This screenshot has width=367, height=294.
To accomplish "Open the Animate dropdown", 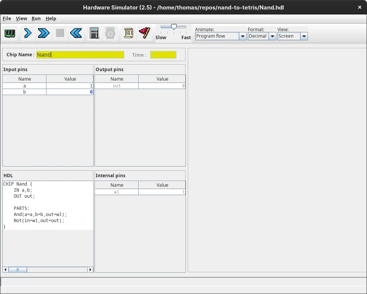I will point(242,36).
